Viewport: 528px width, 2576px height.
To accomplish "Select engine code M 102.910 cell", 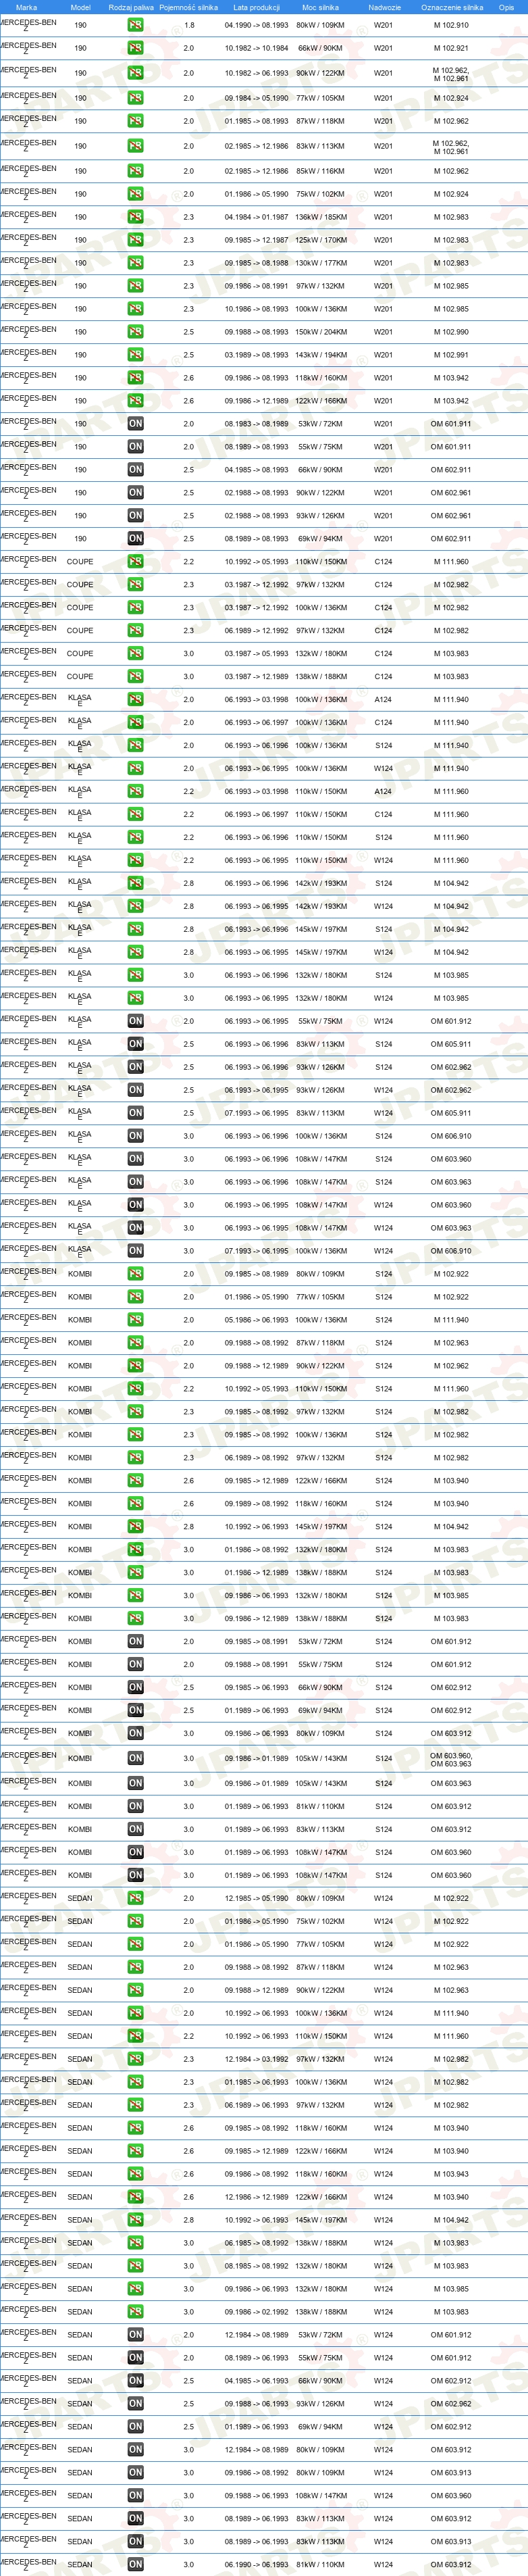I will pos(451,25).
